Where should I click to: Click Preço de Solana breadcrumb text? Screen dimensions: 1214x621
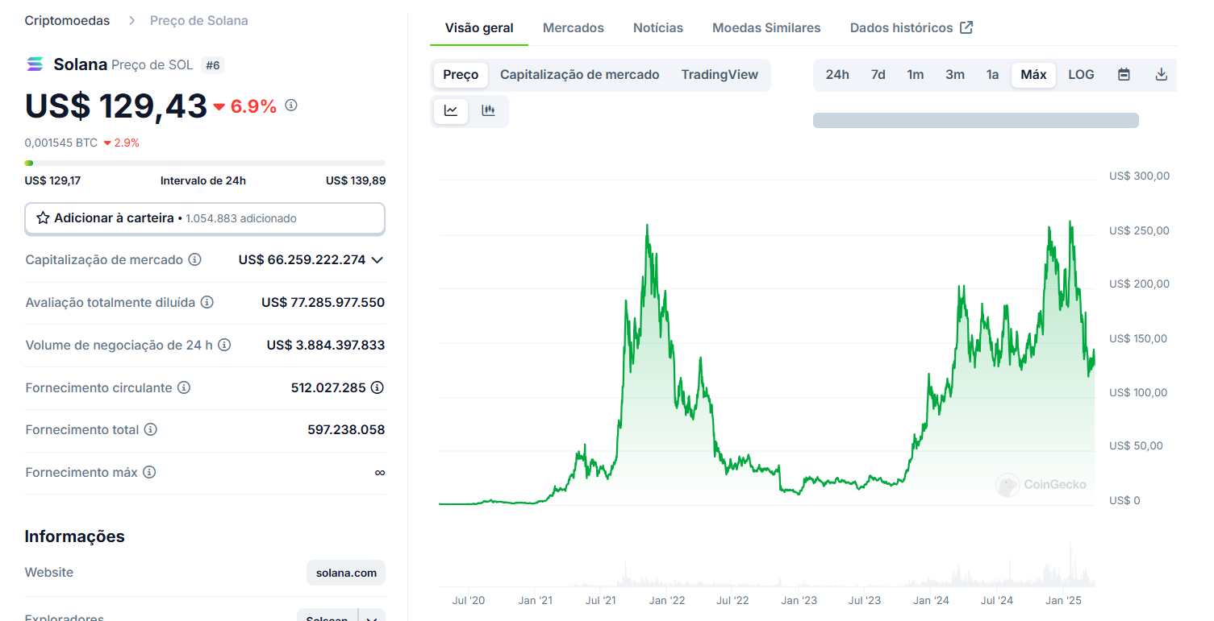pos(199,21)
